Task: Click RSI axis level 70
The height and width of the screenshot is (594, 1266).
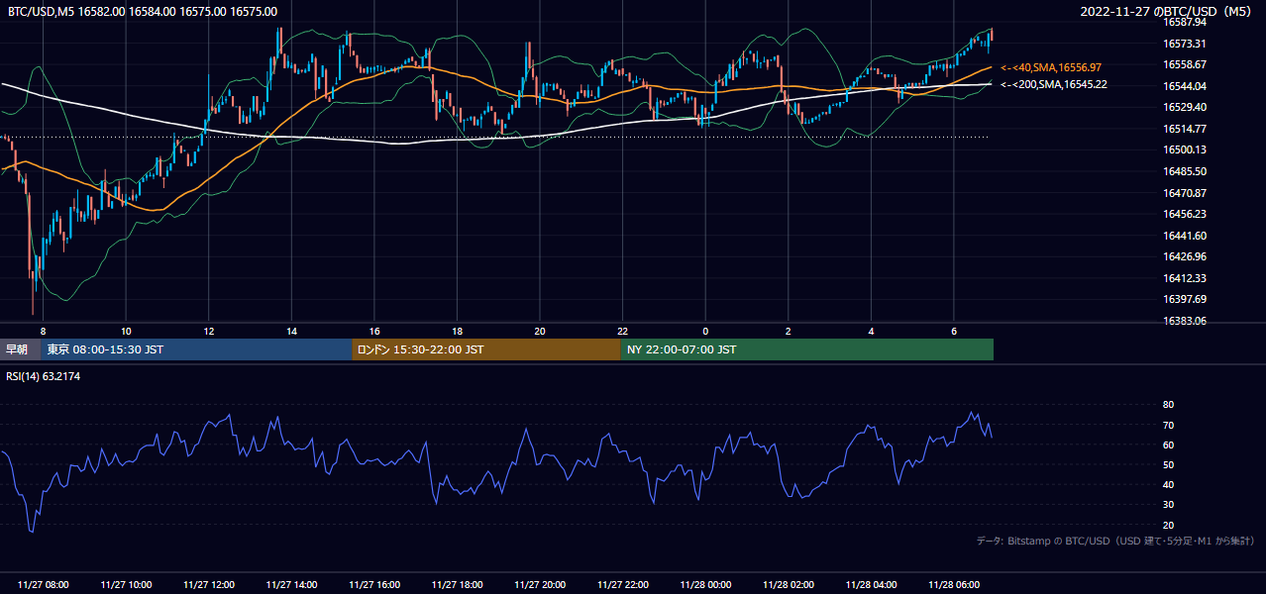Action: [1168, 425]
